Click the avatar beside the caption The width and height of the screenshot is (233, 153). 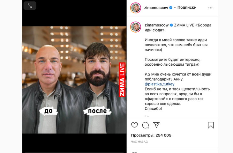click(136, 27)
